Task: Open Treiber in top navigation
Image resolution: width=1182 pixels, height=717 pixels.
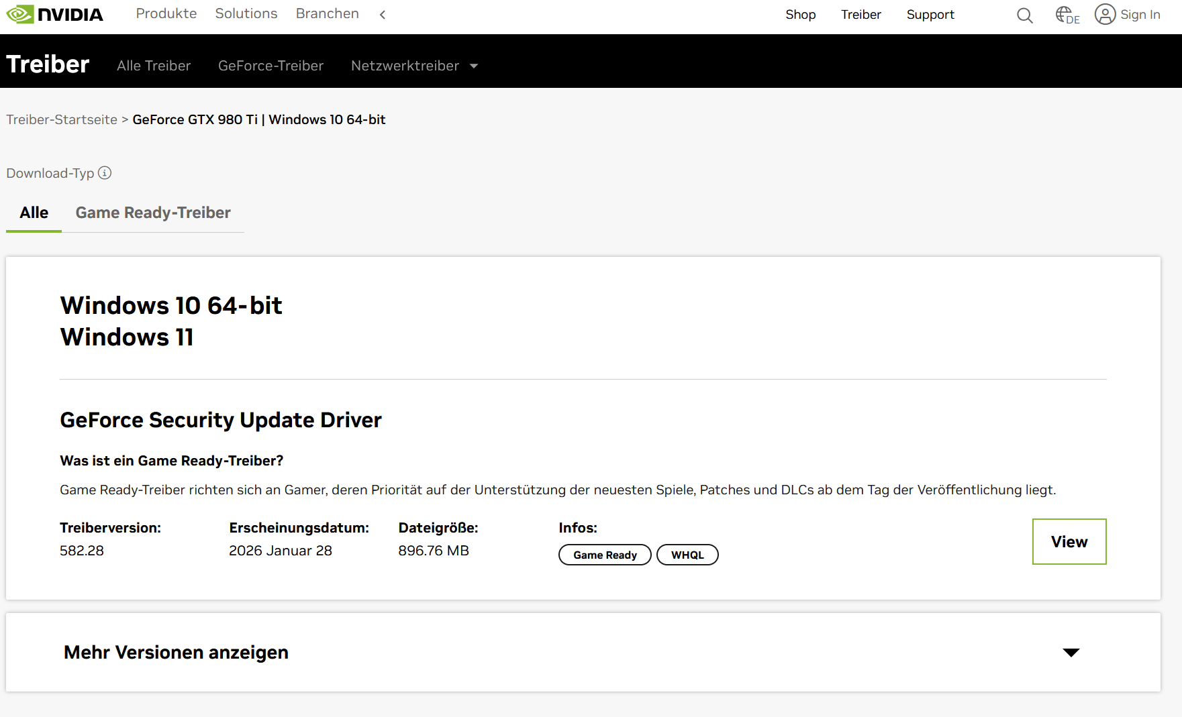Action: click(861, 15)
